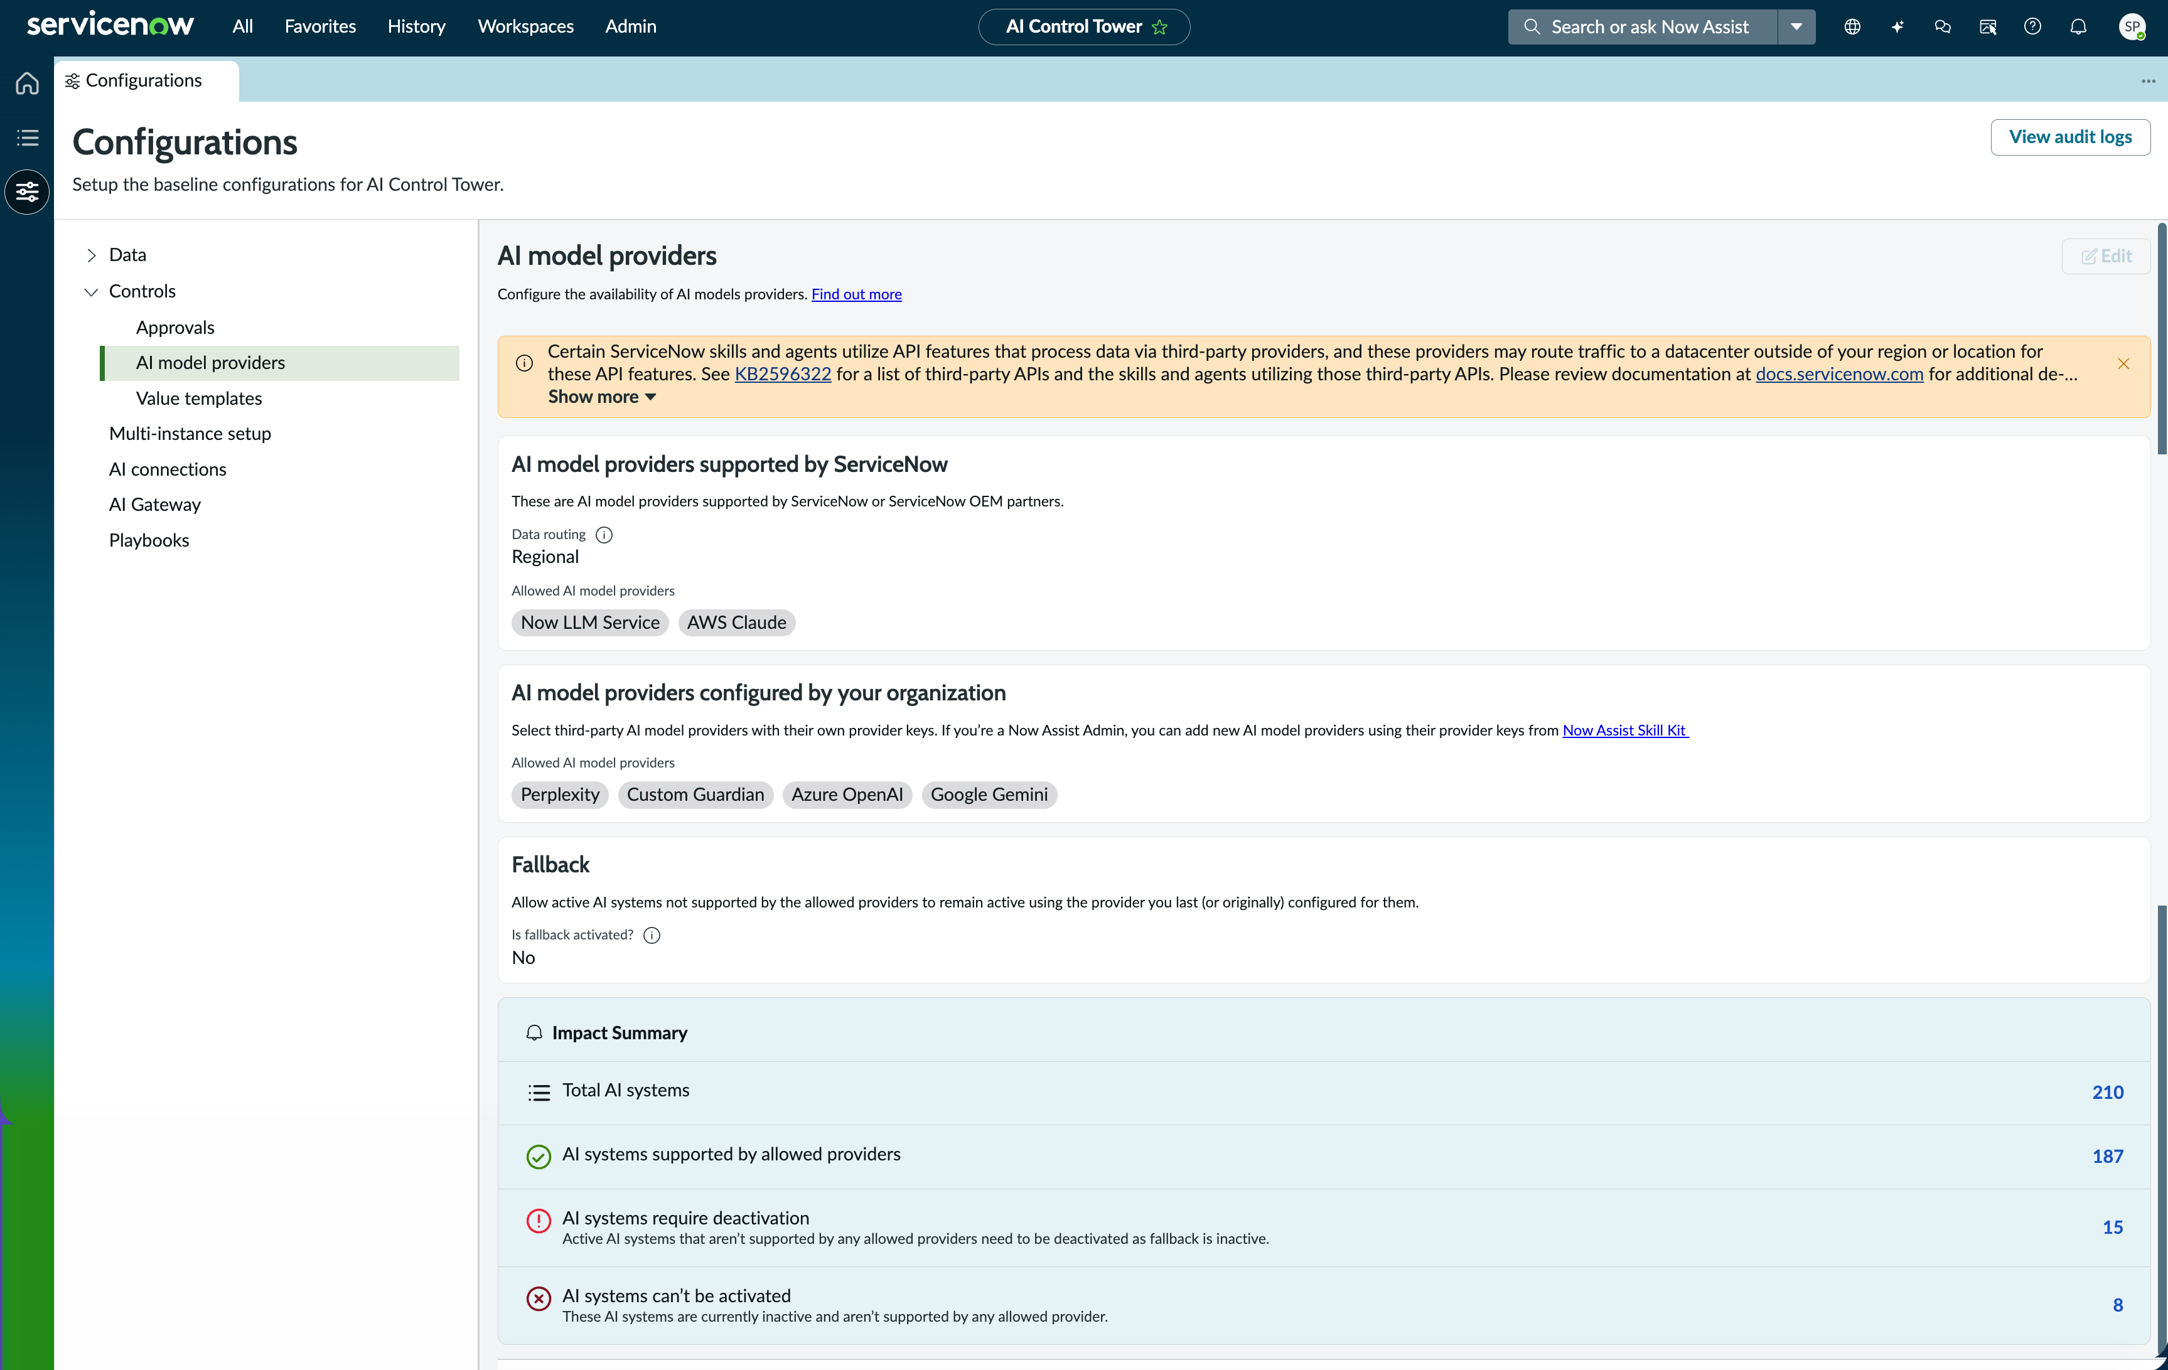Open the KB2596322 link
Image resolution: width=2168 pixels, height=1370 pixels.
[782, 375]
